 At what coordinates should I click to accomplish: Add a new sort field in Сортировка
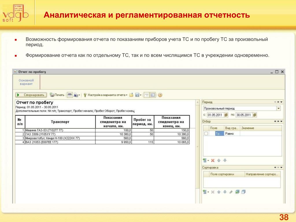pos(206,192)
